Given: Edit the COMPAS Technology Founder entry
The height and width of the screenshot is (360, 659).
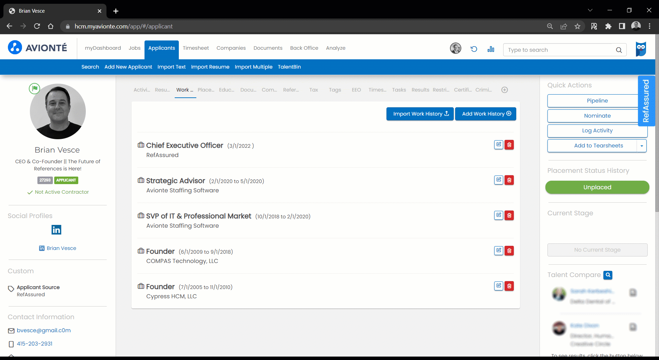Looking at the screenshot, I should tap(498, 251).
